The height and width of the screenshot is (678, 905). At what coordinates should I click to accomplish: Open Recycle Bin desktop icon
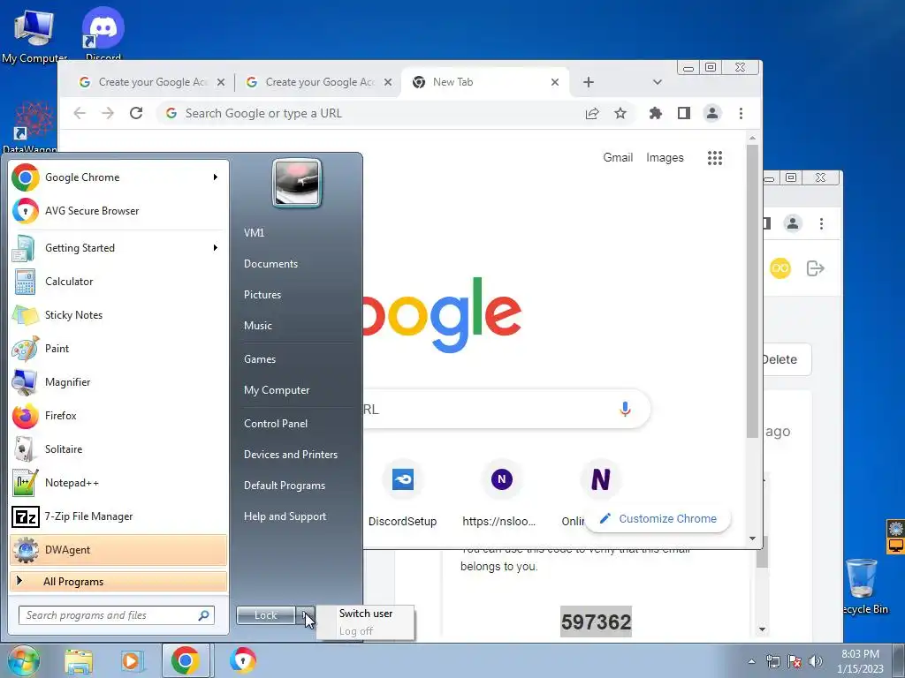point(863,585)
